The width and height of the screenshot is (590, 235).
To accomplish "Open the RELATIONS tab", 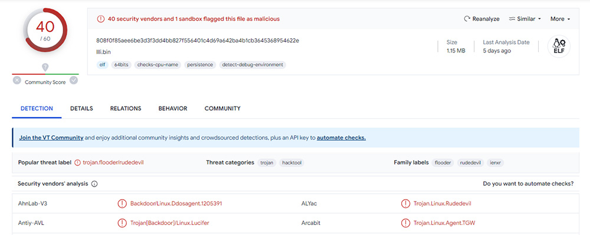I will pyautogui.click(x=126, y=108).
